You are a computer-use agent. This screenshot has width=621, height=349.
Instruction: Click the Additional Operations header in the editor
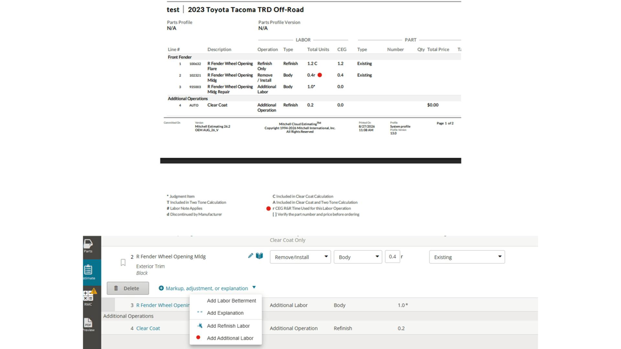pyautogui.click(x=128, y=316)
